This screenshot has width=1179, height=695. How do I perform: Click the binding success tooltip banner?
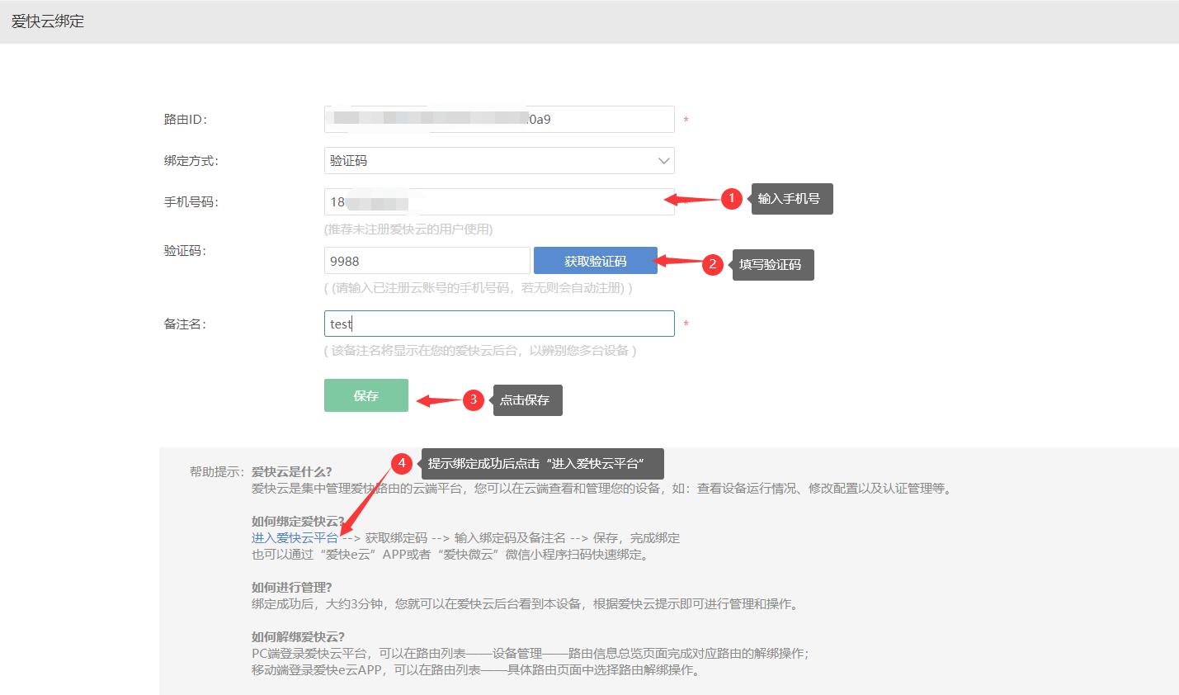pos(542,463)
